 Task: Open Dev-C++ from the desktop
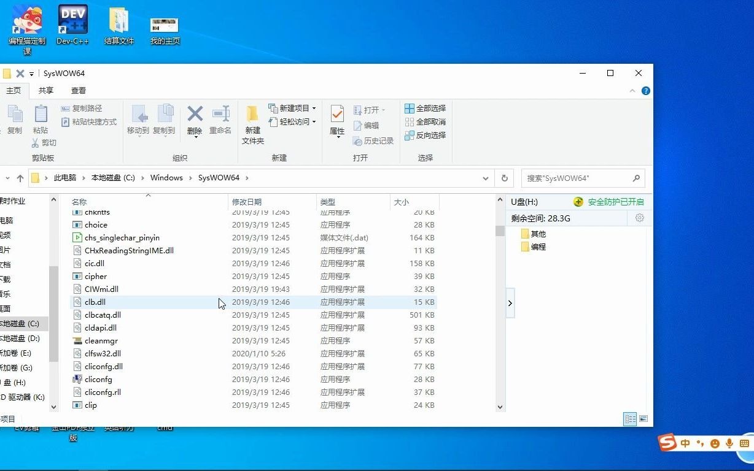pos(72,18)
